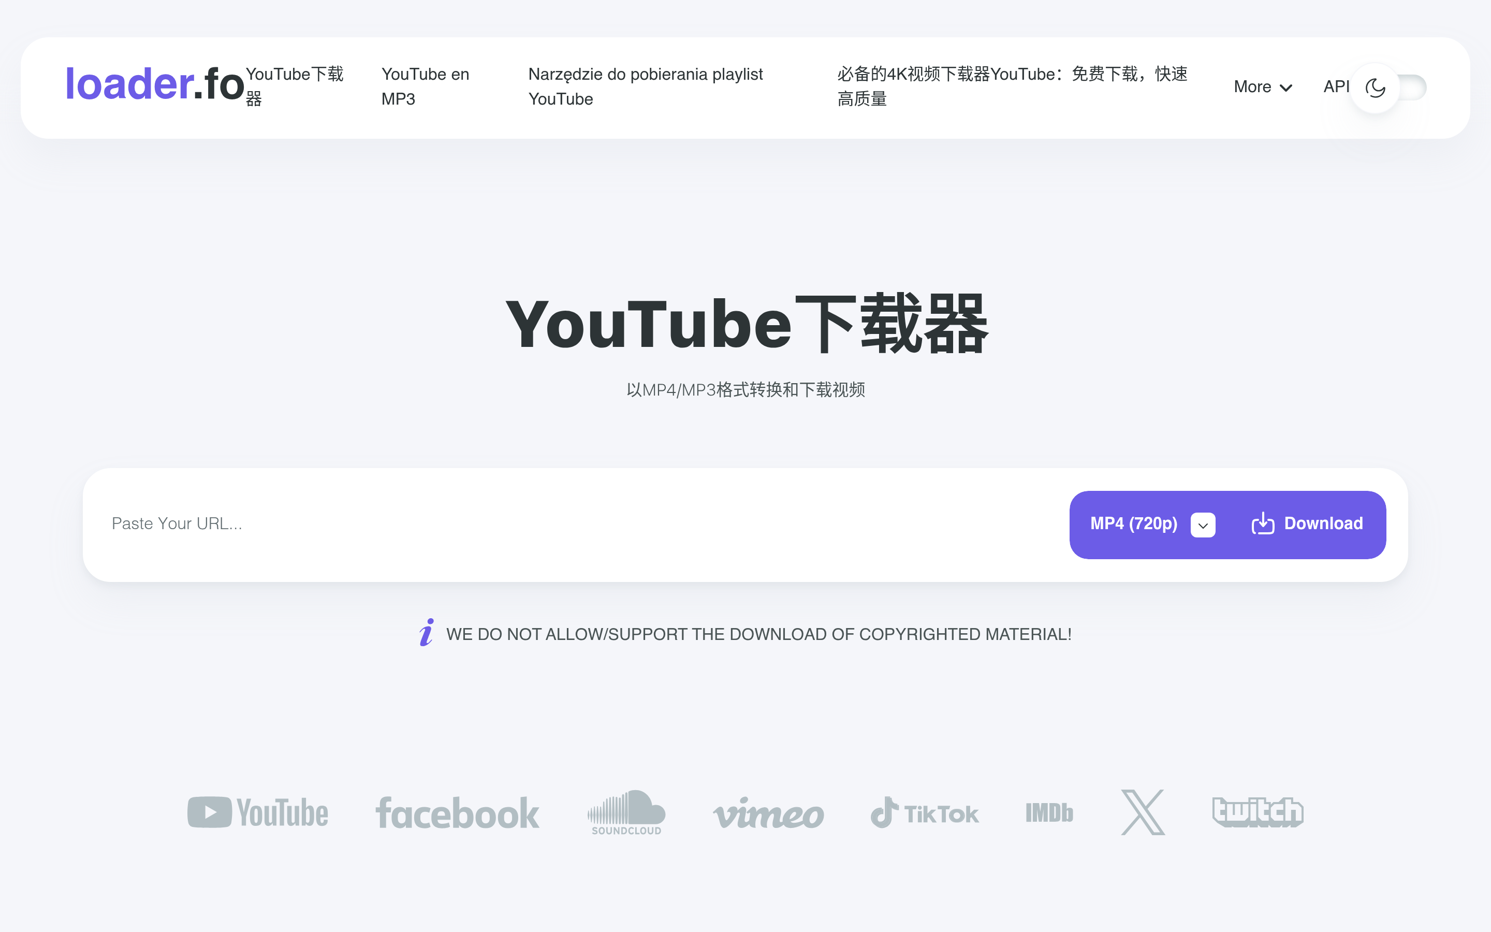Click the SoundCloud logo
Image resolution: width=1491 pixels, height=932 pixels.
(626, 812)
